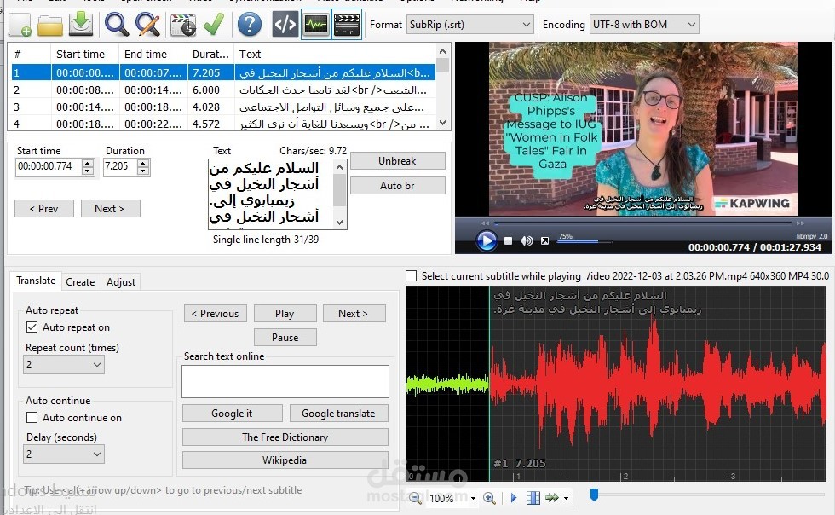
Task: Click the Google translate button
Action: 339,414
